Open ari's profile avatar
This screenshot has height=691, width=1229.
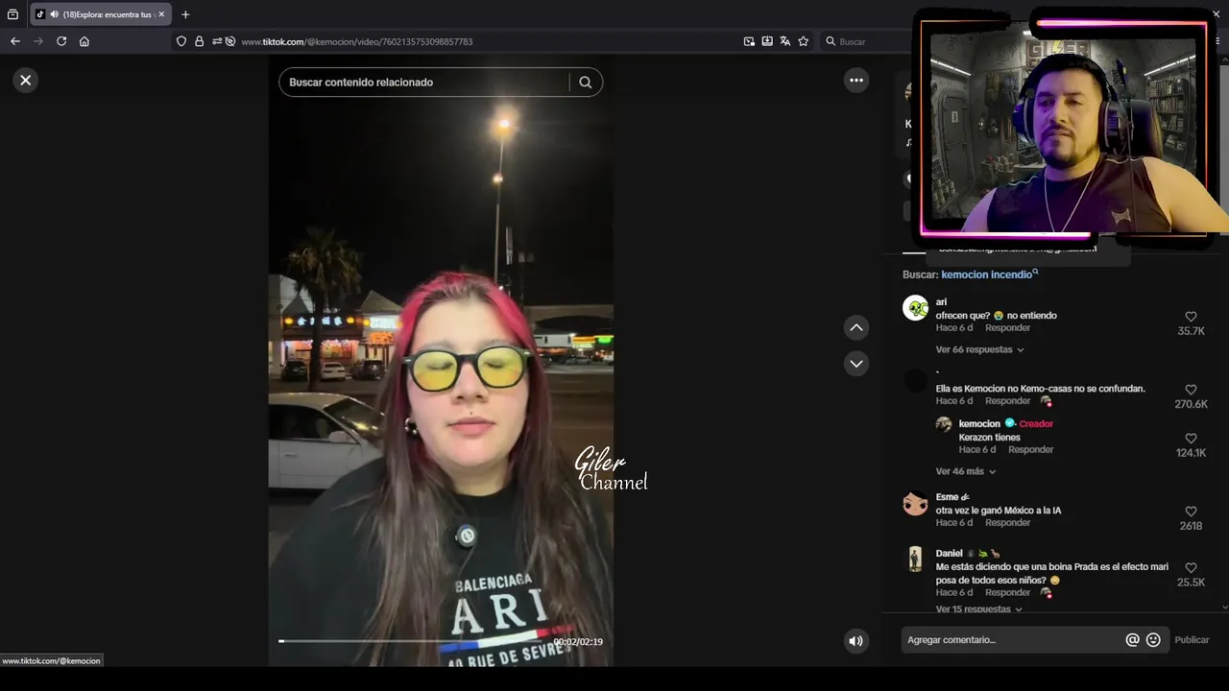pyautogui.click(x=915, y=308)
